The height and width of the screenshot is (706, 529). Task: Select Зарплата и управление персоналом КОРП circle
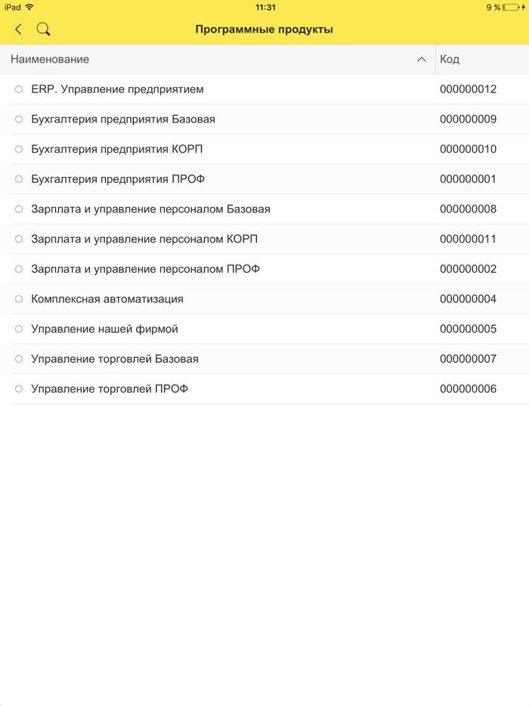(x=17, y=239)
